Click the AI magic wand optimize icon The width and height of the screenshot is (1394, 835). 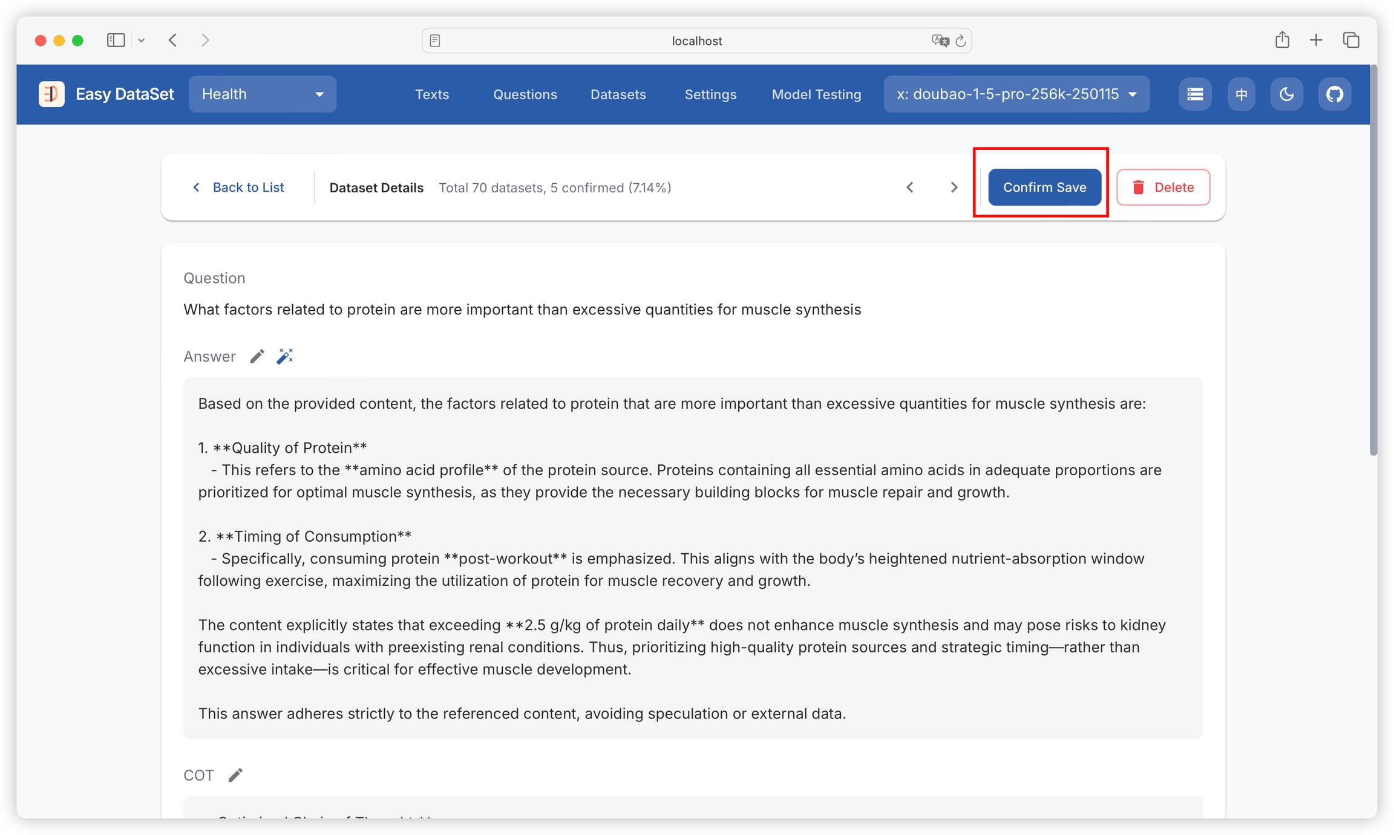point(284,356)
